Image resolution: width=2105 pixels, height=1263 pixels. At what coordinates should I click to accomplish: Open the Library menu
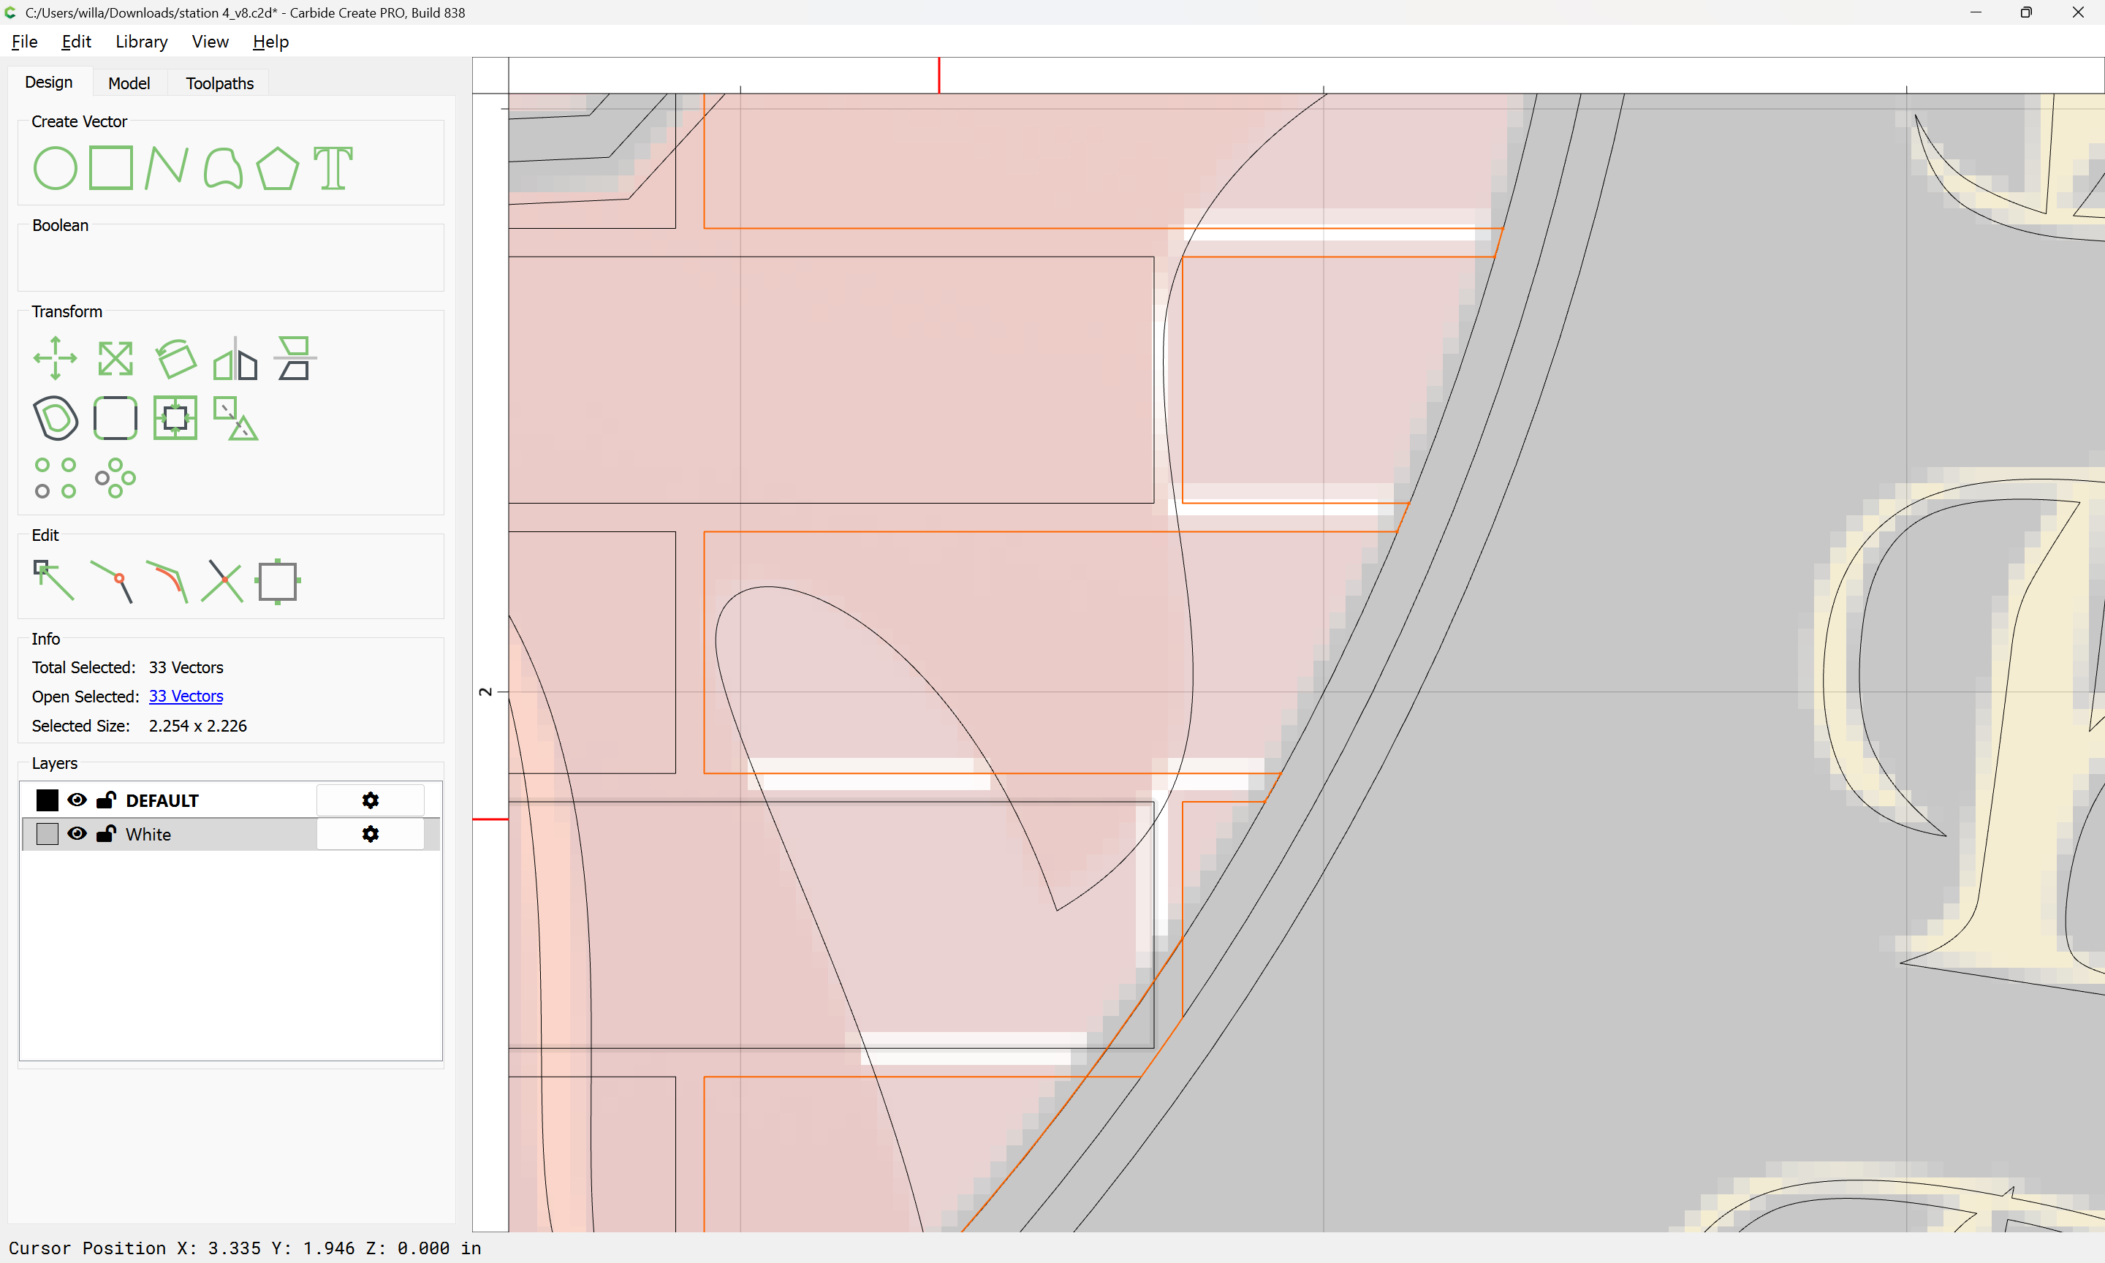(x=141, y=42)
